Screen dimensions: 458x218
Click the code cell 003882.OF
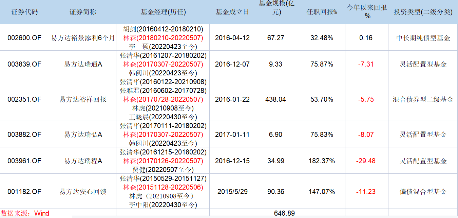pyautogui.click(x=24, y=135)
